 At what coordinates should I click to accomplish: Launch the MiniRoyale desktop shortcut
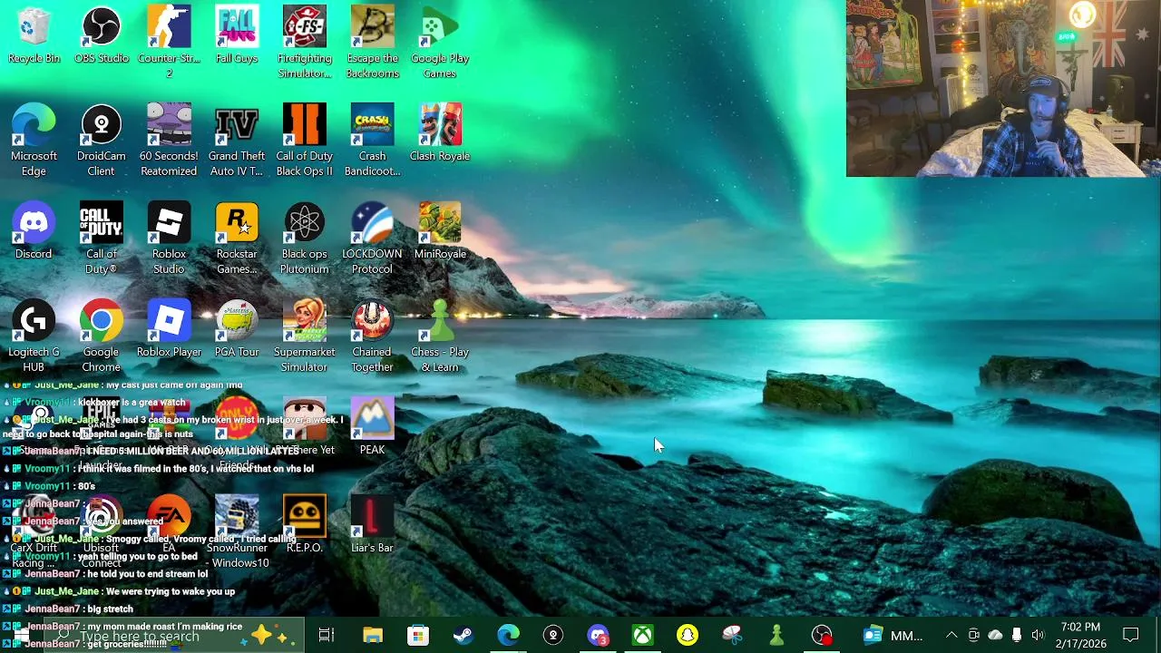click(440, 232)
